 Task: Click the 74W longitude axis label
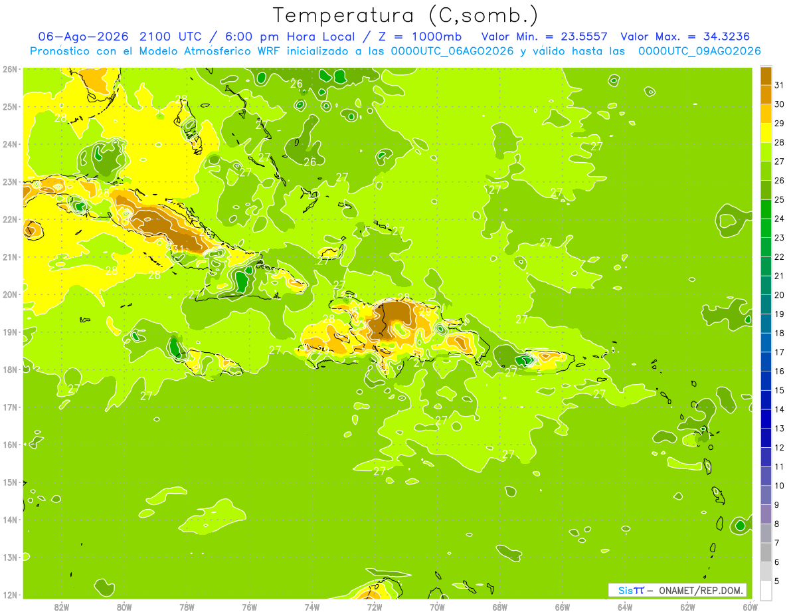312,607
